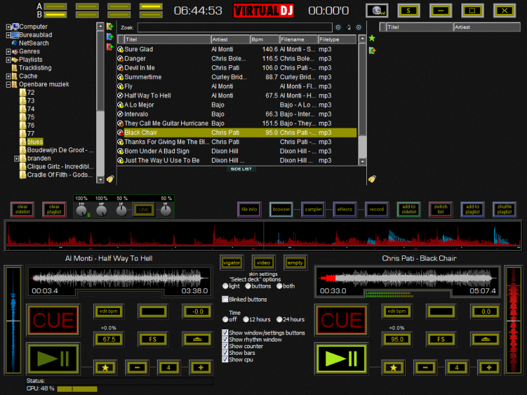Click the Zoek search field
The height and width of the screenshot is (395, 527).
(x=235, y=28)
